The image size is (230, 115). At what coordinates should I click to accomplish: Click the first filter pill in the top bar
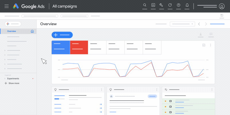(40, 16)
